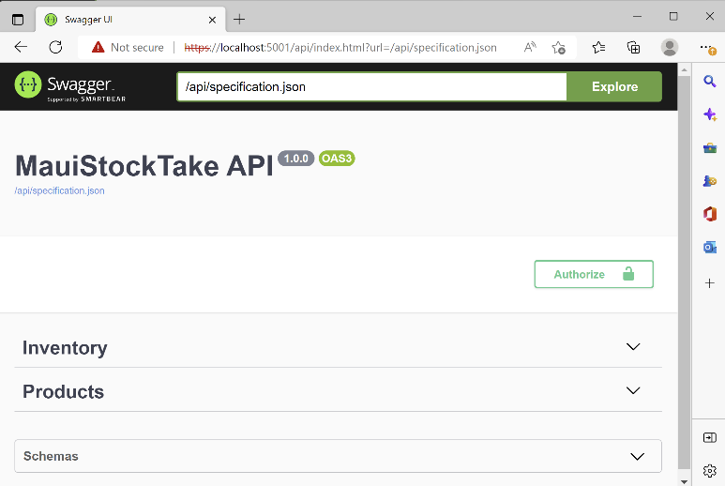Click the Authorize button with lock
The height and width of the screenshot is (486, 725).
[593, 274]
